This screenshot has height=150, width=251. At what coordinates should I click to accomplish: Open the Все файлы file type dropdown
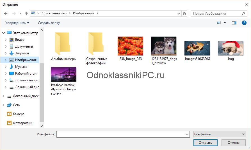point(220,134)
